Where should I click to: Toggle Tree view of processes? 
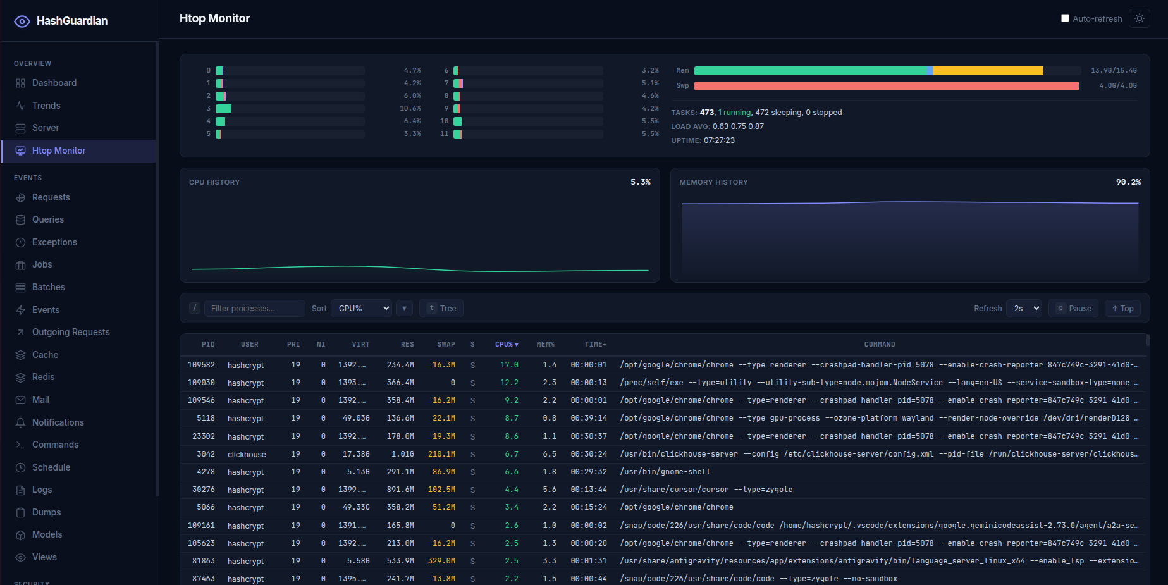pyautogui.click(x=441, y=308)
